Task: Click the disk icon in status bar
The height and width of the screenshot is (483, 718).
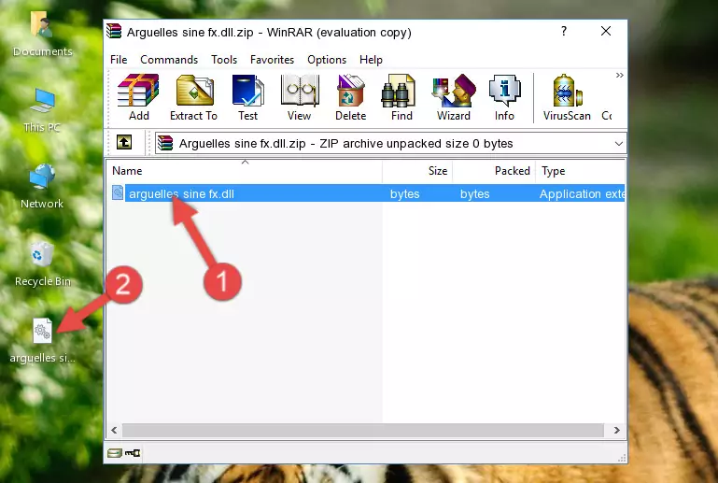Action: pos(115,453)
